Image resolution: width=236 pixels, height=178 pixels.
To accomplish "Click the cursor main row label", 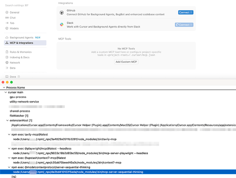I will tap(16, 92).
